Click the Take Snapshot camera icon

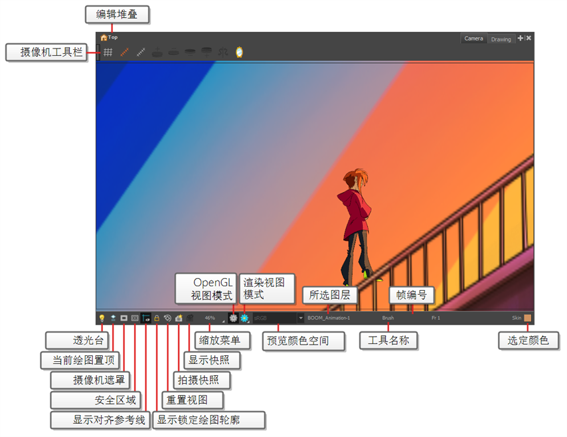tap(179, 318)
